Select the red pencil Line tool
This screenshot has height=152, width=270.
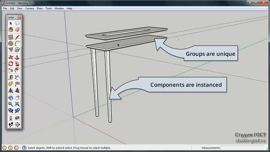click(x=17, y=37)
